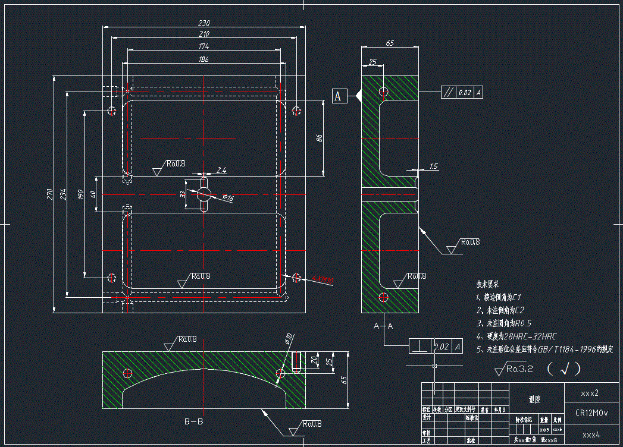This screenshot has height=447, width=623.
Task: Click the 270 overall height dimension
Action: [50, 194]
